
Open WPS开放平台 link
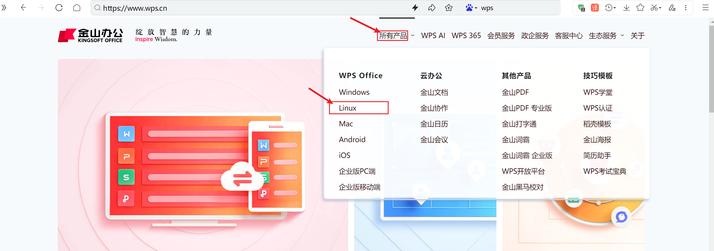pyautogui.click(x=523, y=171)
